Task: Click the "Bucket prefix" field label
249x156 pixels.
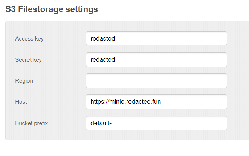Action: coord(32,123)
